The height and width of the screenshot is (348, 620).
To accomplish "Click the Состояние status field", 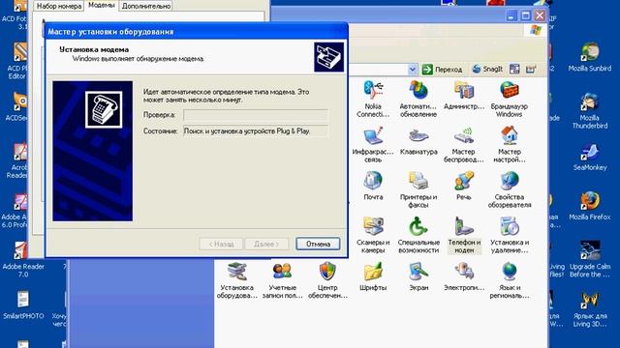I will (256, 131).
